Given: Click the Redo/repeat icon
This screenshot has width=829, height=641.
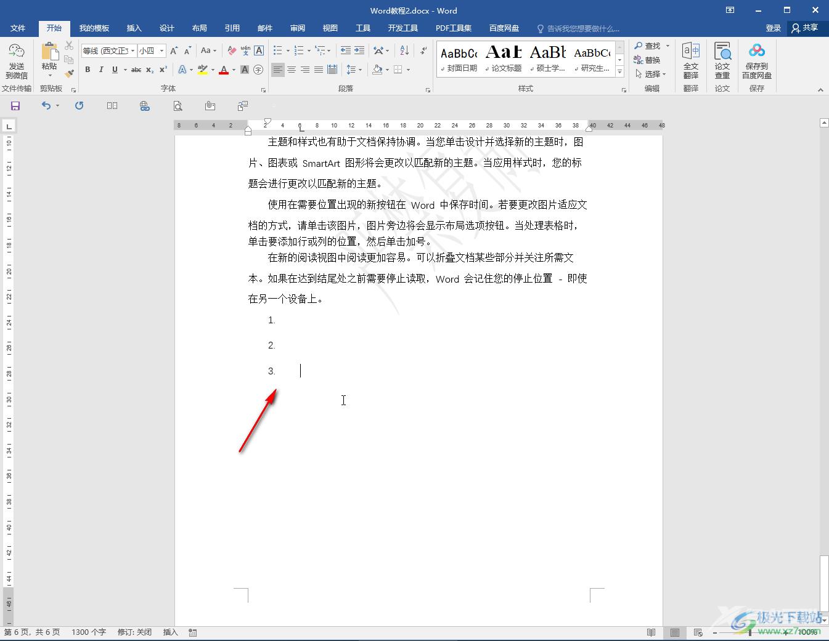Looking at the screenshot, I should (x=79, y=106).
